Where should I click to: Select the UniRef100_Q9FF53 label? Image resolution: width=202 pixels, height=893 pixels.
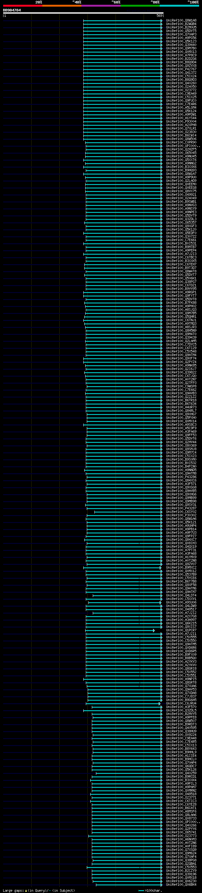(181, 435)
